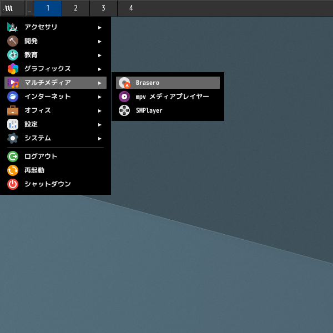This screenshot has height=333, width=333.
Task: Choose シャットダウン to power off
Action: [56, 184]
